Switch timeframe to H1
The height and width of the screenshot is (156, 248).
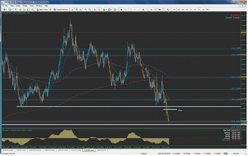click(191, 9)
